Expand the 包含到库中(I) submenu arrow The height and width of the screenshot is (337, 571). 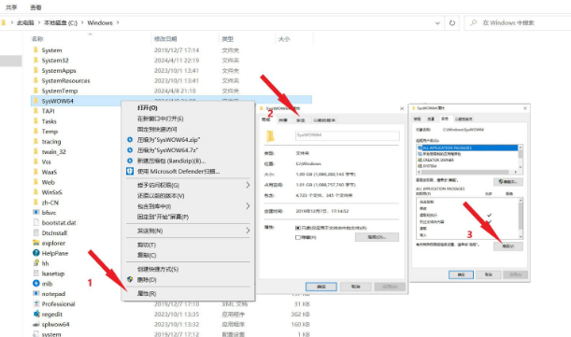(x=248, y=206)
